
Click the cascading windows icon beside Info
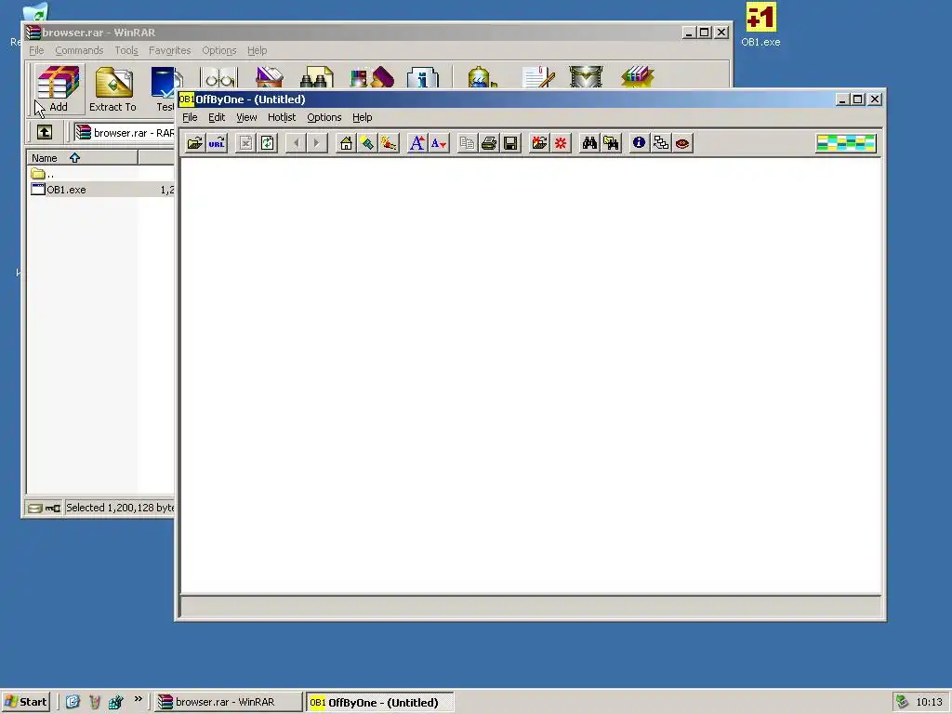(x=661, y=143)
